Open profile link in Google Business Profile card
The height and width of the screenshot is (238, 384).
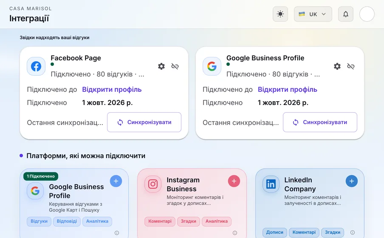pyautogui.click(x=288, y=90)
